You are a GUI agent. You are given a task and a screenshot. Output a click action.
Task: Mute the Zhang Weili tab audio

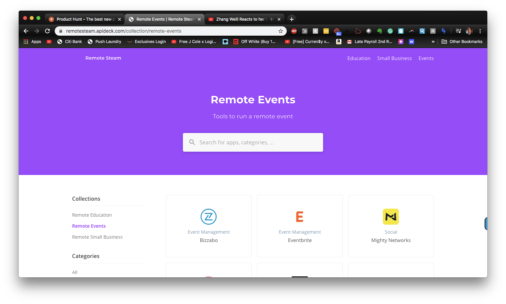(272, 19)
